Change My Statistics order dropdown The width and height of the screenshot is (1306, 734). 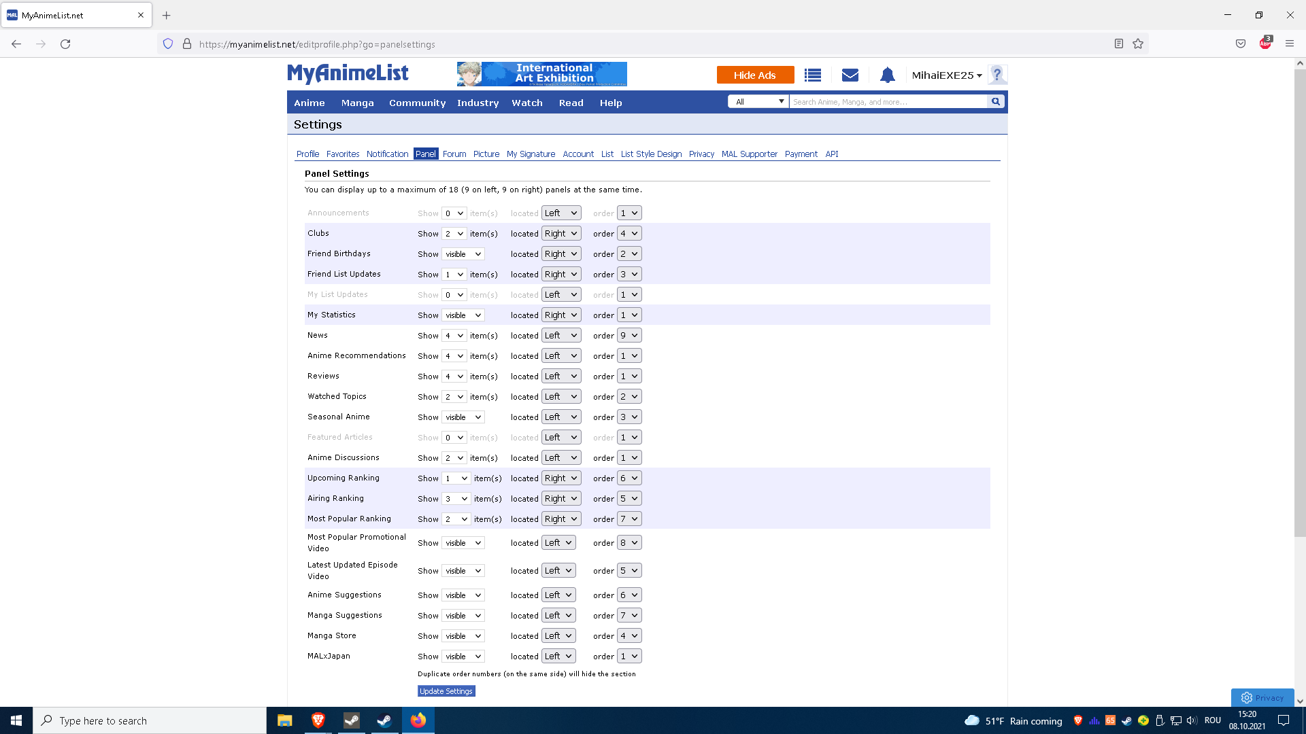pos(629,315)
